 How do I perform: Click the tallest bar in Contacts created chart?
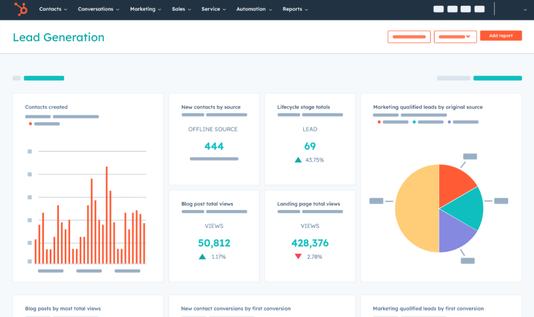(107, 215)
